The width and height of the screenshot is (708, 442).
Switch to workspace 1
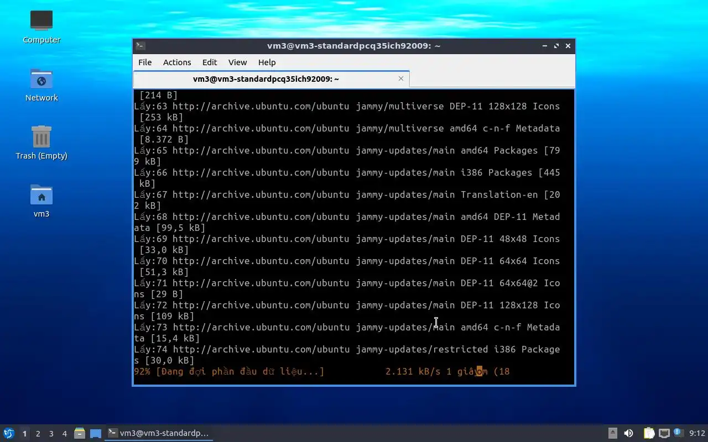24,434
